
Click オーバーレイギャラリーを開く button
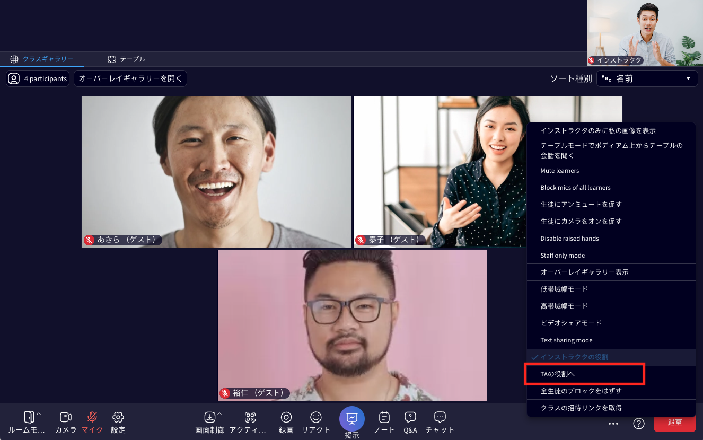(130, 78)
